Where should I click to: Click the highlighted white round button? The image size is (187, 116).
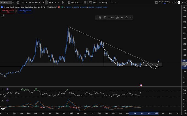[x=179, y=2]
